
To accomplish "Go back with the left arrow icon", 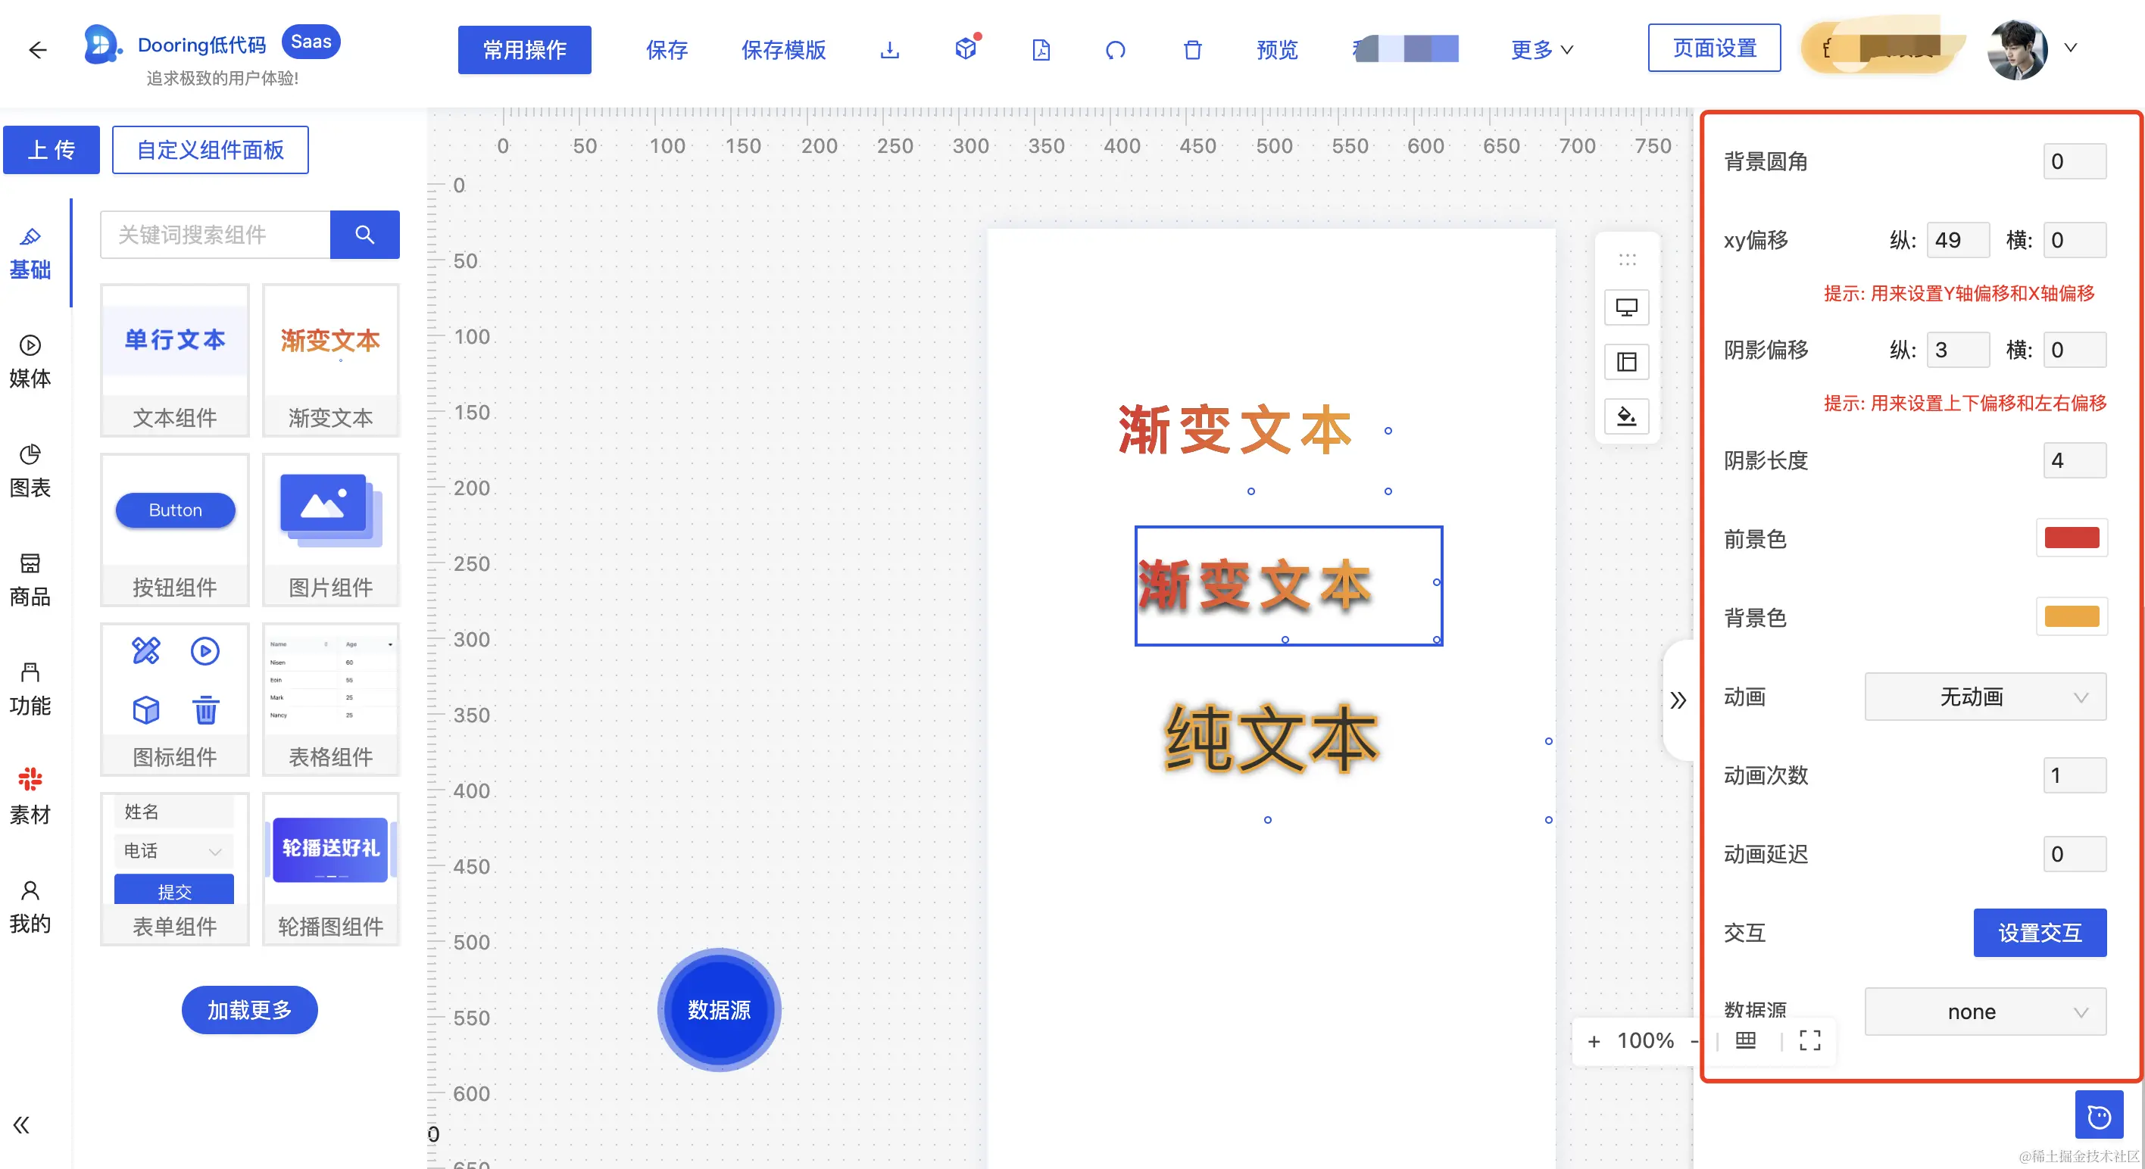I will (x=37, y=50).
